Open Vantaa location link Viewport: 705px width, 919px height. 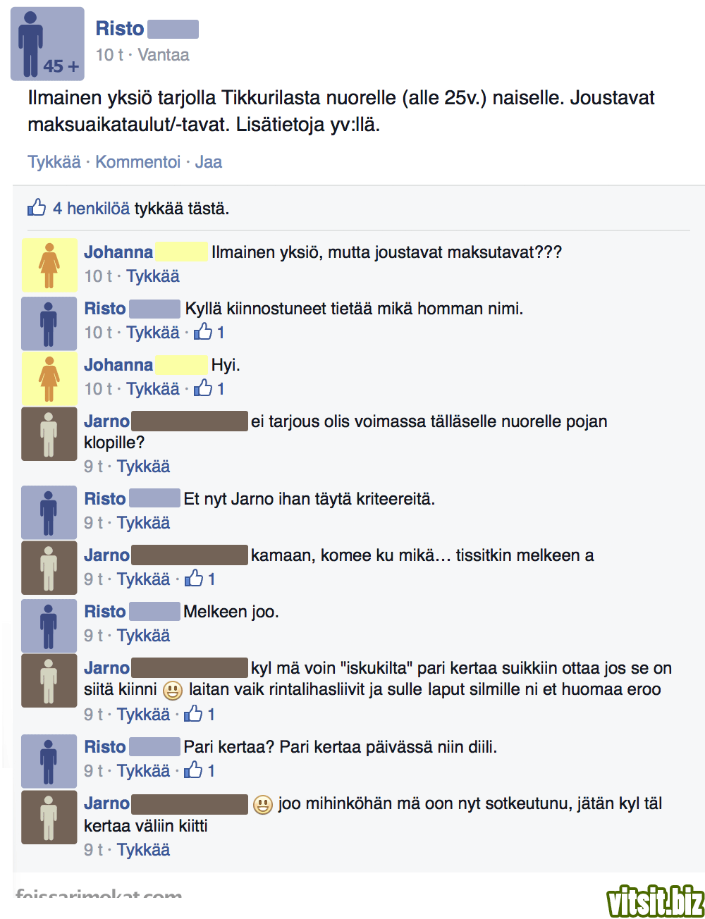click(x=164, y=55)
